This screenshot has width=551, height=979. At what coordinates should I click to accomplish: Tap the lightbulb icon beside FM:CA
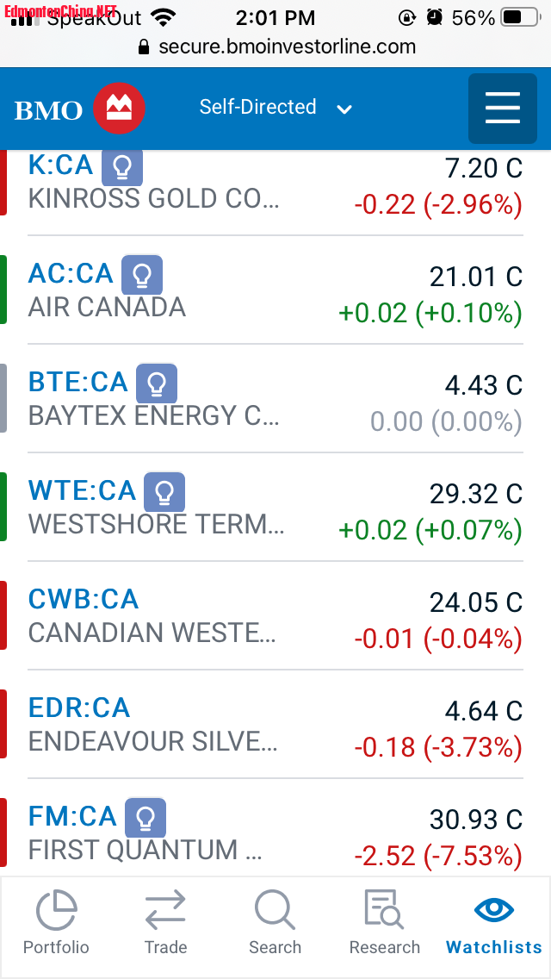click(145, 818)
